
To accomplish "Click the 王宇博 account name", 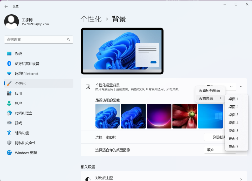I will [x=27, y=20].
